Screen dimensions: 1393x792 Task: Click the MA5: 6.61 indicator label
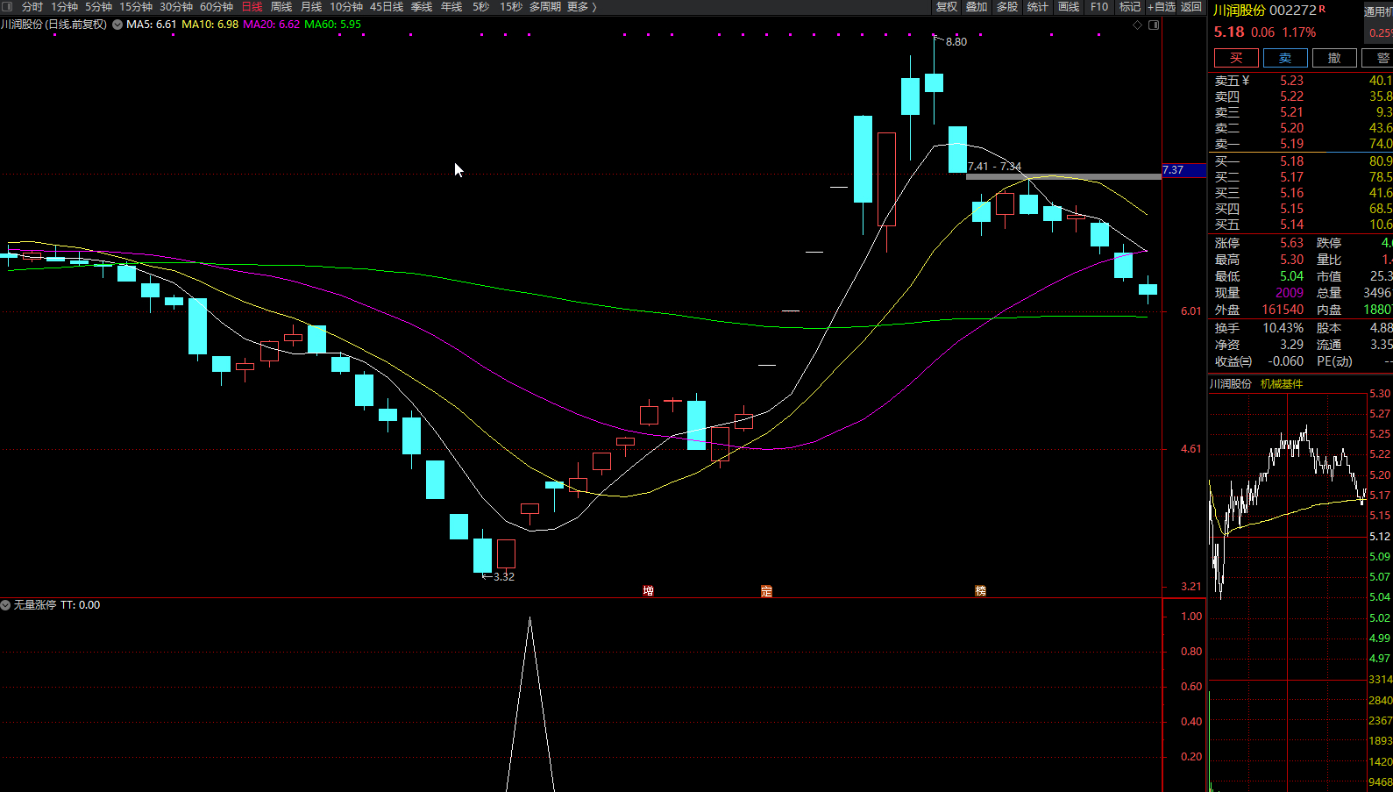tap(152, 25)
